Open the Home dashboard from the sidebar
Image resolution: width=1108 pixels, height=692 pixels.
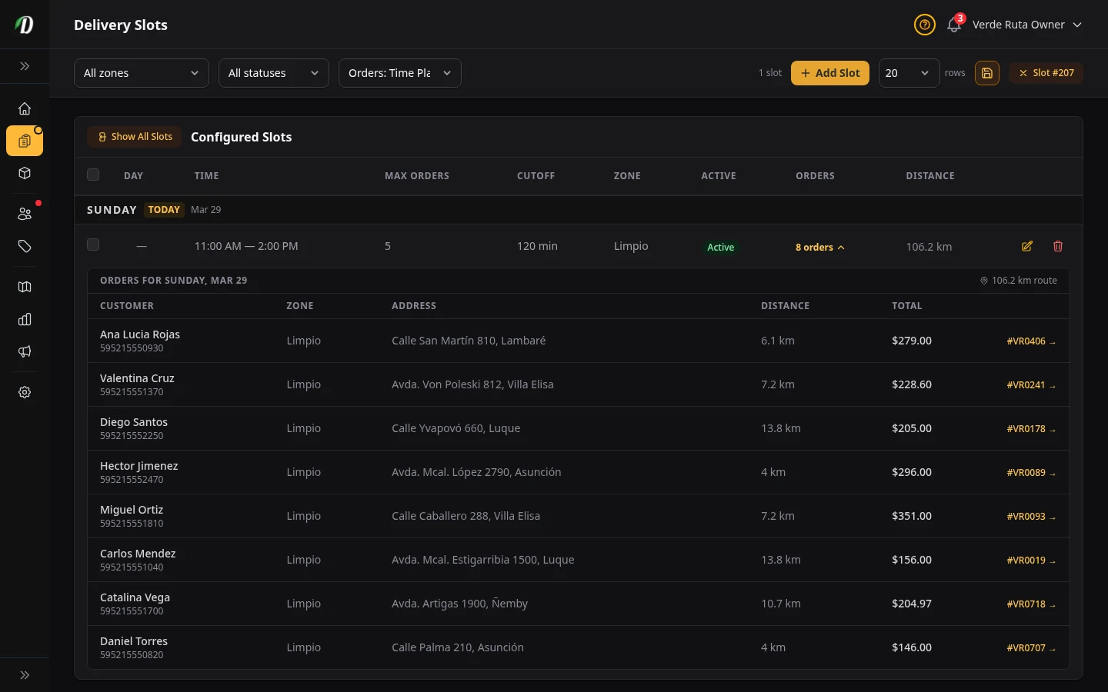pos(25,108)
